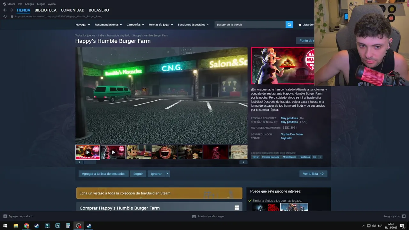Click the Steam logo menu at top left
Viewport: 409px width, 230px height.
(x=9, y=4)
